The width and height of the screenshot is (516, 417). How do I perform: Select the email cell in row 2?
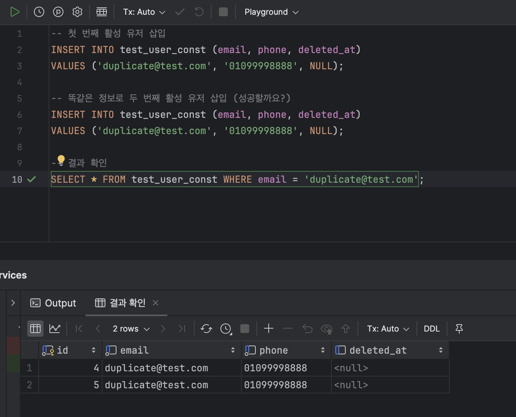point(172,385)
